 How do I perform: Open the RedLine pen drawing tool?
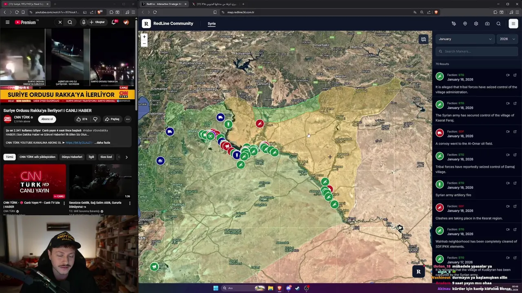click(x=453, y=24)
